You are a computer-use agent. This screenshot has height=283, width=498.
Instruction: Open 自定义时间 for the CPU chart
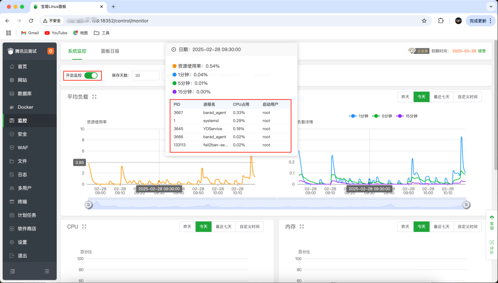(x=249, y=226)
